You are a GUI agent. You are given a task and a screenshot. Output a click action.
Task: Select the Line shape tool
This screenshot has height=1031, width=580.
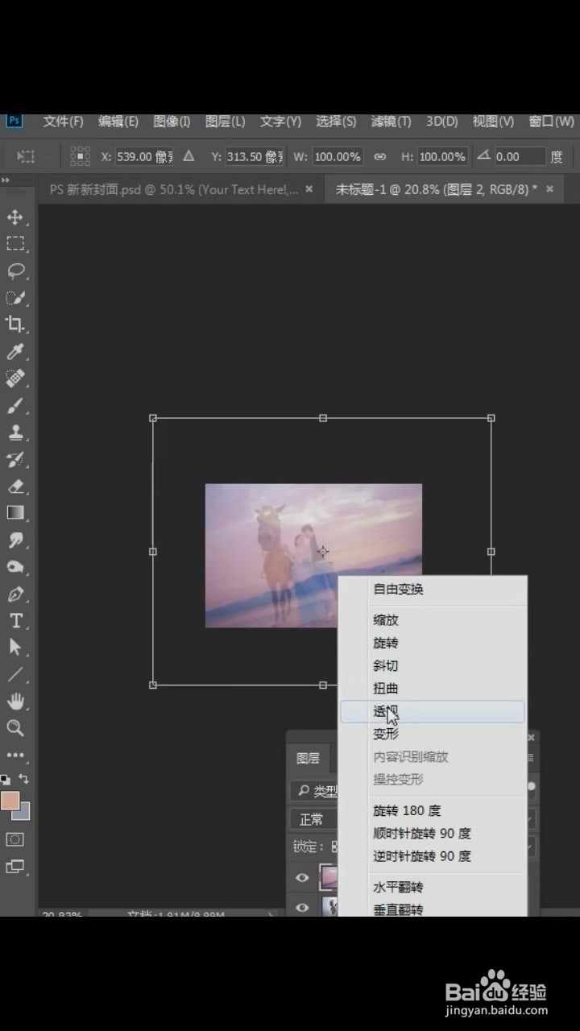click(x=15, y=674)
